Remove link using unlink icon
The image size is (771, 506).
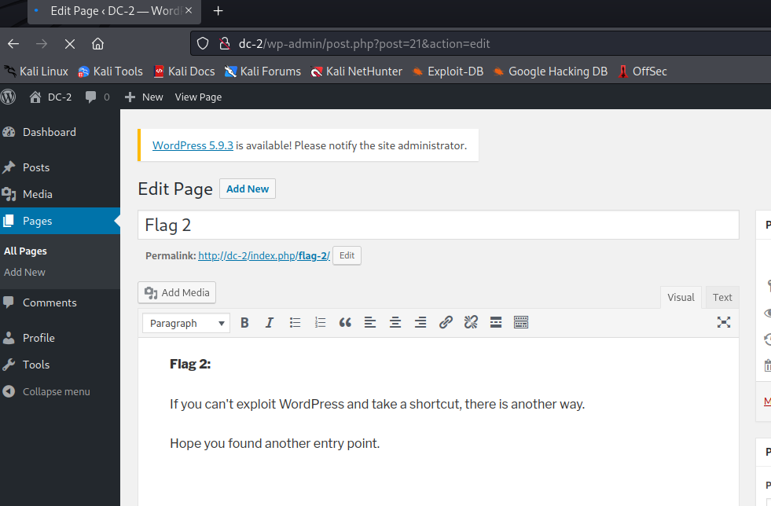pyautogui.click(x=471, y=323)
